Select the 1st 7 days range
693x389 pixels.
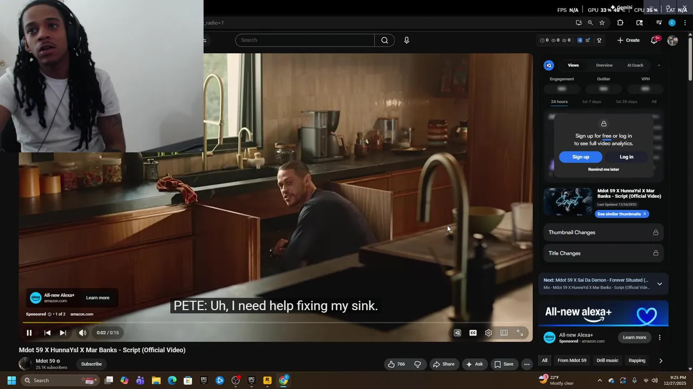point(591,102)
